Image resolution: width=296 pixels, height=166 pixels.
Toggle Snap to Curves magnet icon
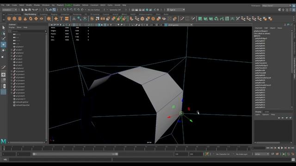click(68, 10)
